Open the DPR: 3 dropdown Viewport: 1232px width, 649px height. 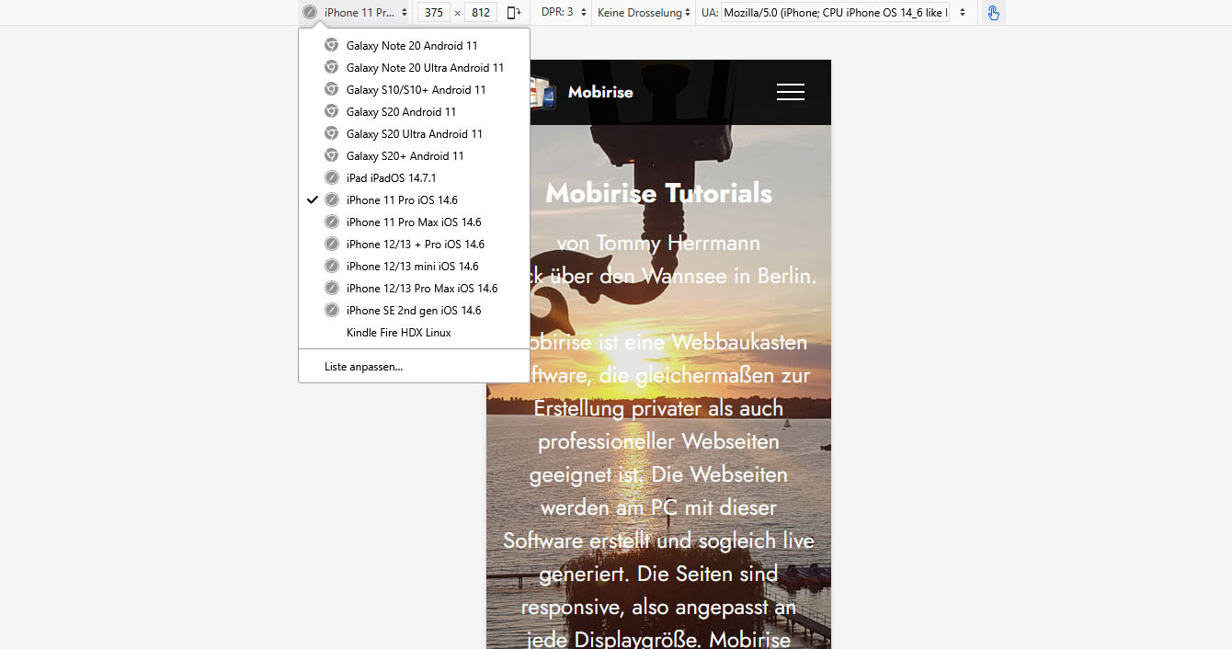point(565,13)
